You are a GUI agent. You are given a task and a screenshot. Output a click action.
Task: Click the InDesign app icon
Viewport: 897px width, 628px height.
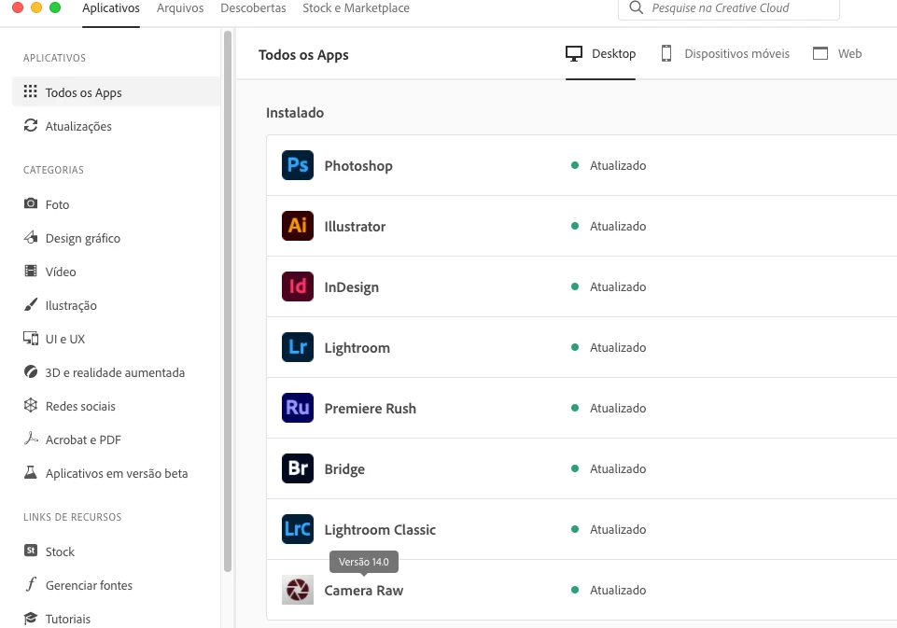point(298,287)
